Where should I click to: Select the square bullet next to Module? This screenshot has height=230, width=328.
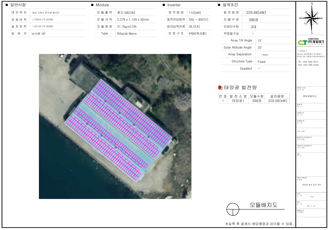click(92, 5)
